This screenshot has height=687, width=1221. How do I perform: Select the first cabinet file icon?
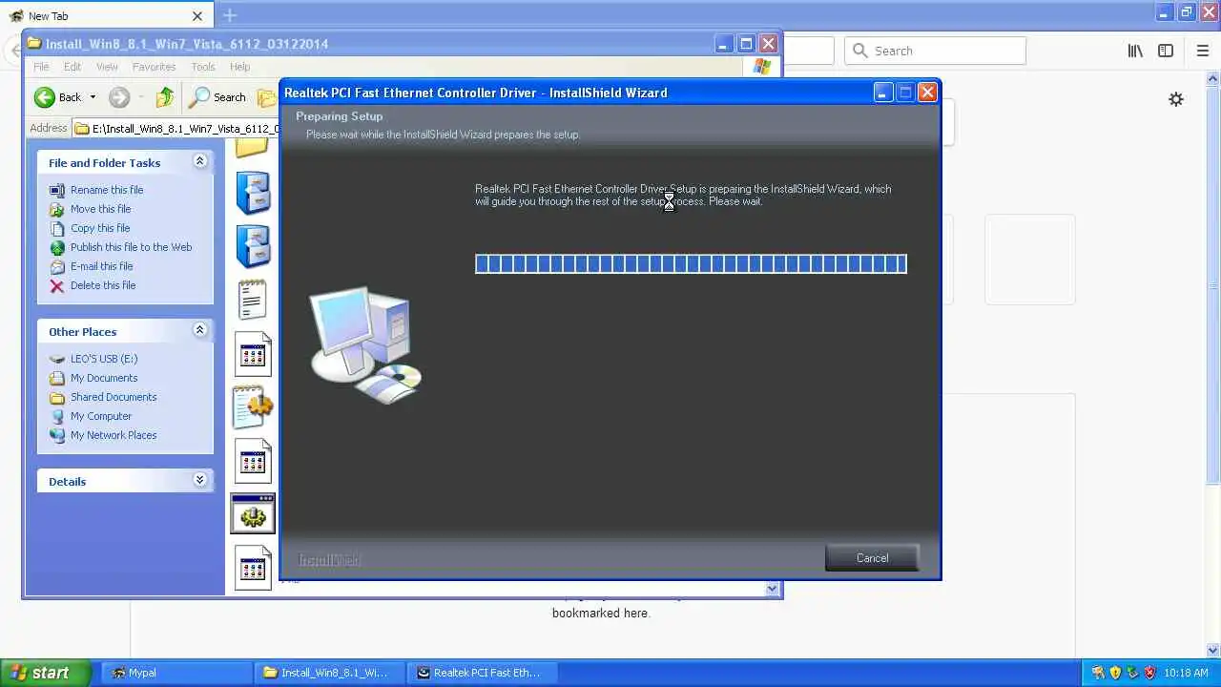[254, 192]
